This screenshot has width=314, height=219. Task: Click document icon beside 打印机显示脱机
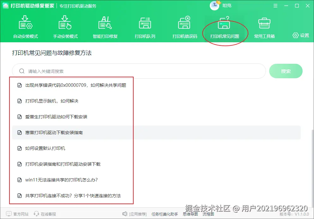click(19, 101)
